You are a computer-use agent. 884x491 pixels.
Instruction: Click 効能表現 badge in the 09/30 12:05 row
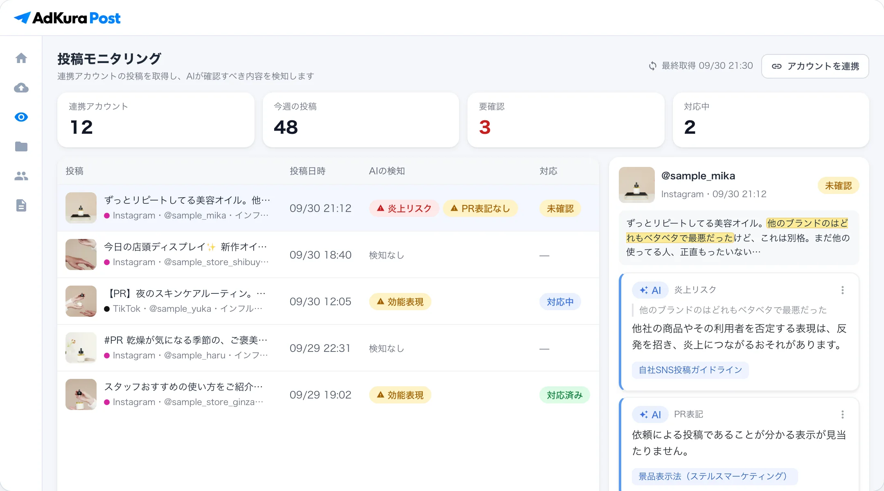click(x=400, y=302)
